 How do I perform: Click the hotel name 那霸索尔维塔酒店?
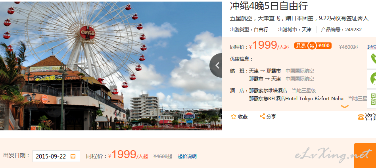pos(268,91)
